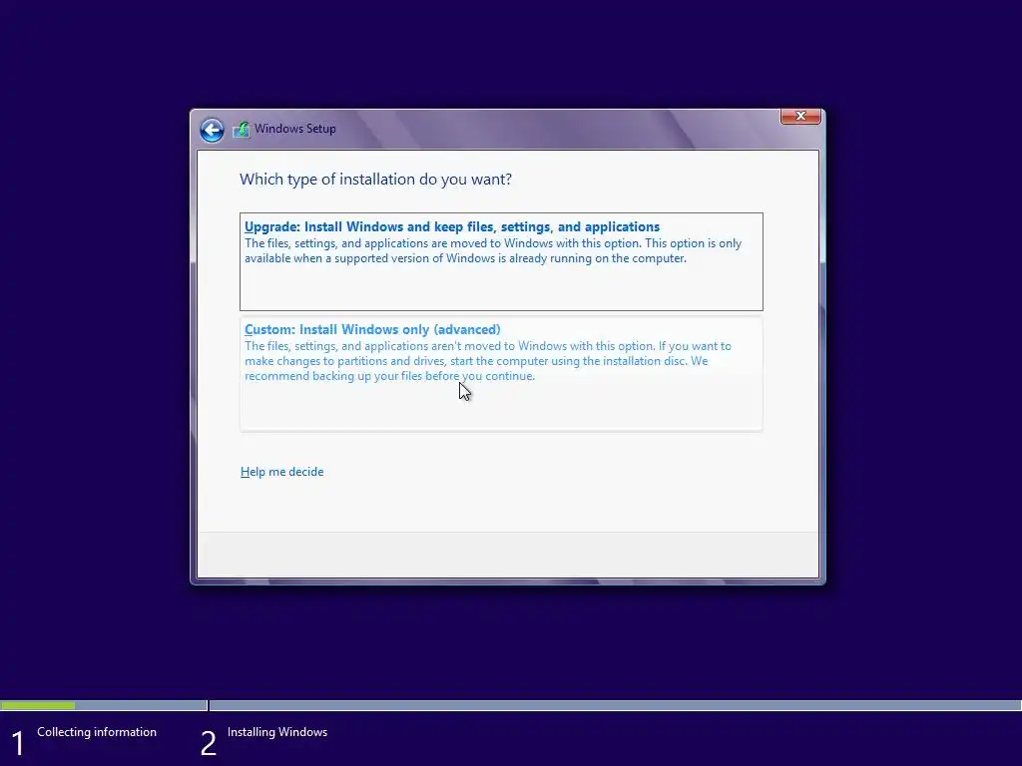Click the Collecting information step label
The width and height of the screenshot is (1022, 766).
click(x=97, y=731)
